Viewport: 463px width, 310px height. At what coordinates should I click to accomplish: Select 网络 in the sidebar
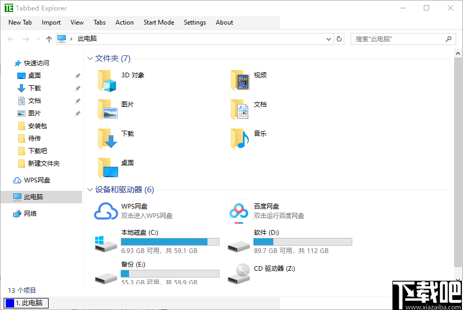(x=30, y=213)
